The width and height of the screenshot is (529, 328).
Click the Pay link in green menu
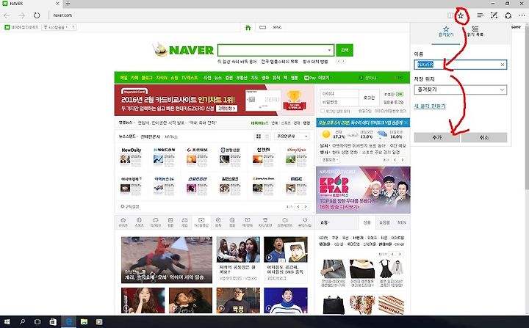tap(309, 78)
